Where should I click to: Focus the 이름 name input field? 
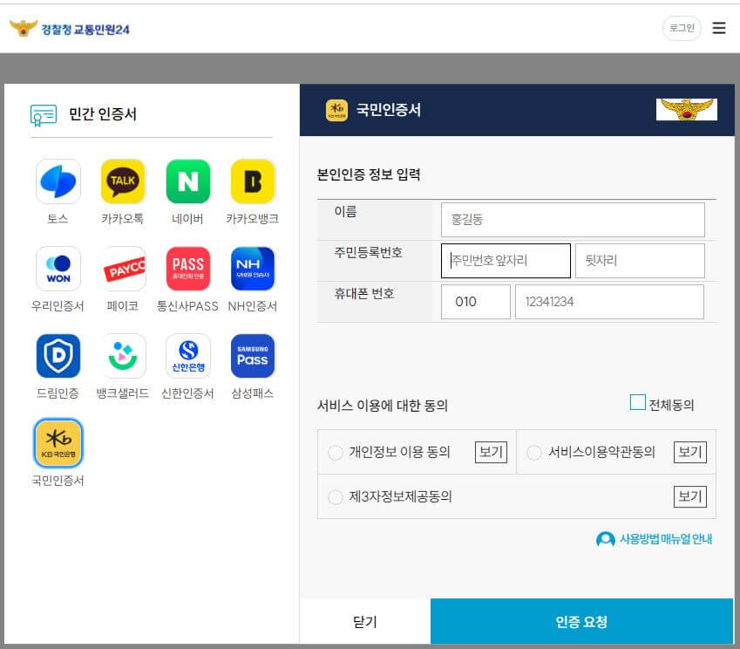point(573,220)
